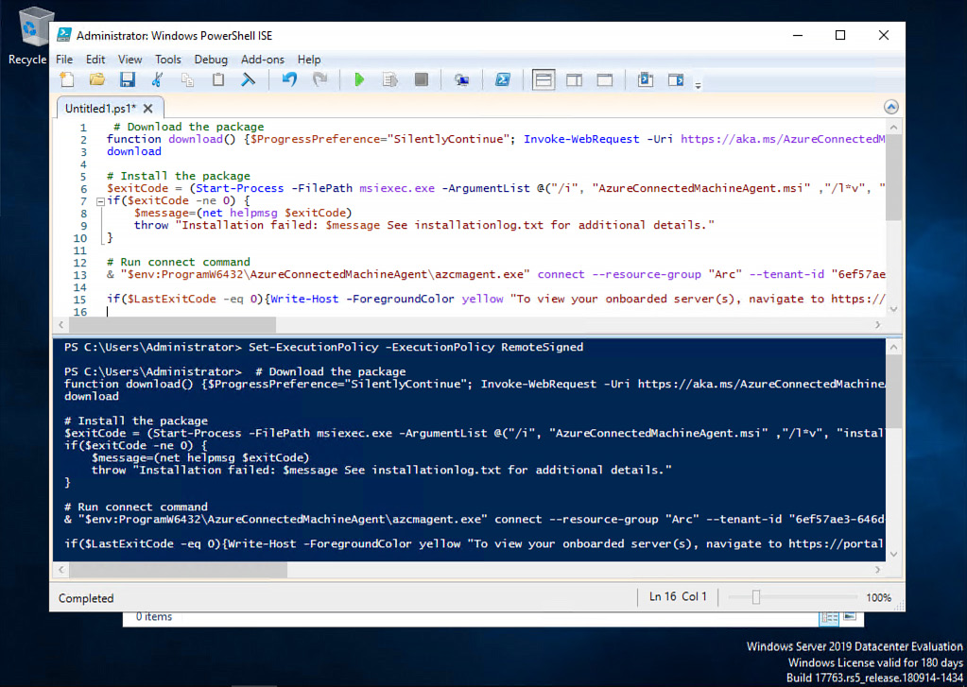Click line number 13 in the script pane

click(x=80, y=275)
